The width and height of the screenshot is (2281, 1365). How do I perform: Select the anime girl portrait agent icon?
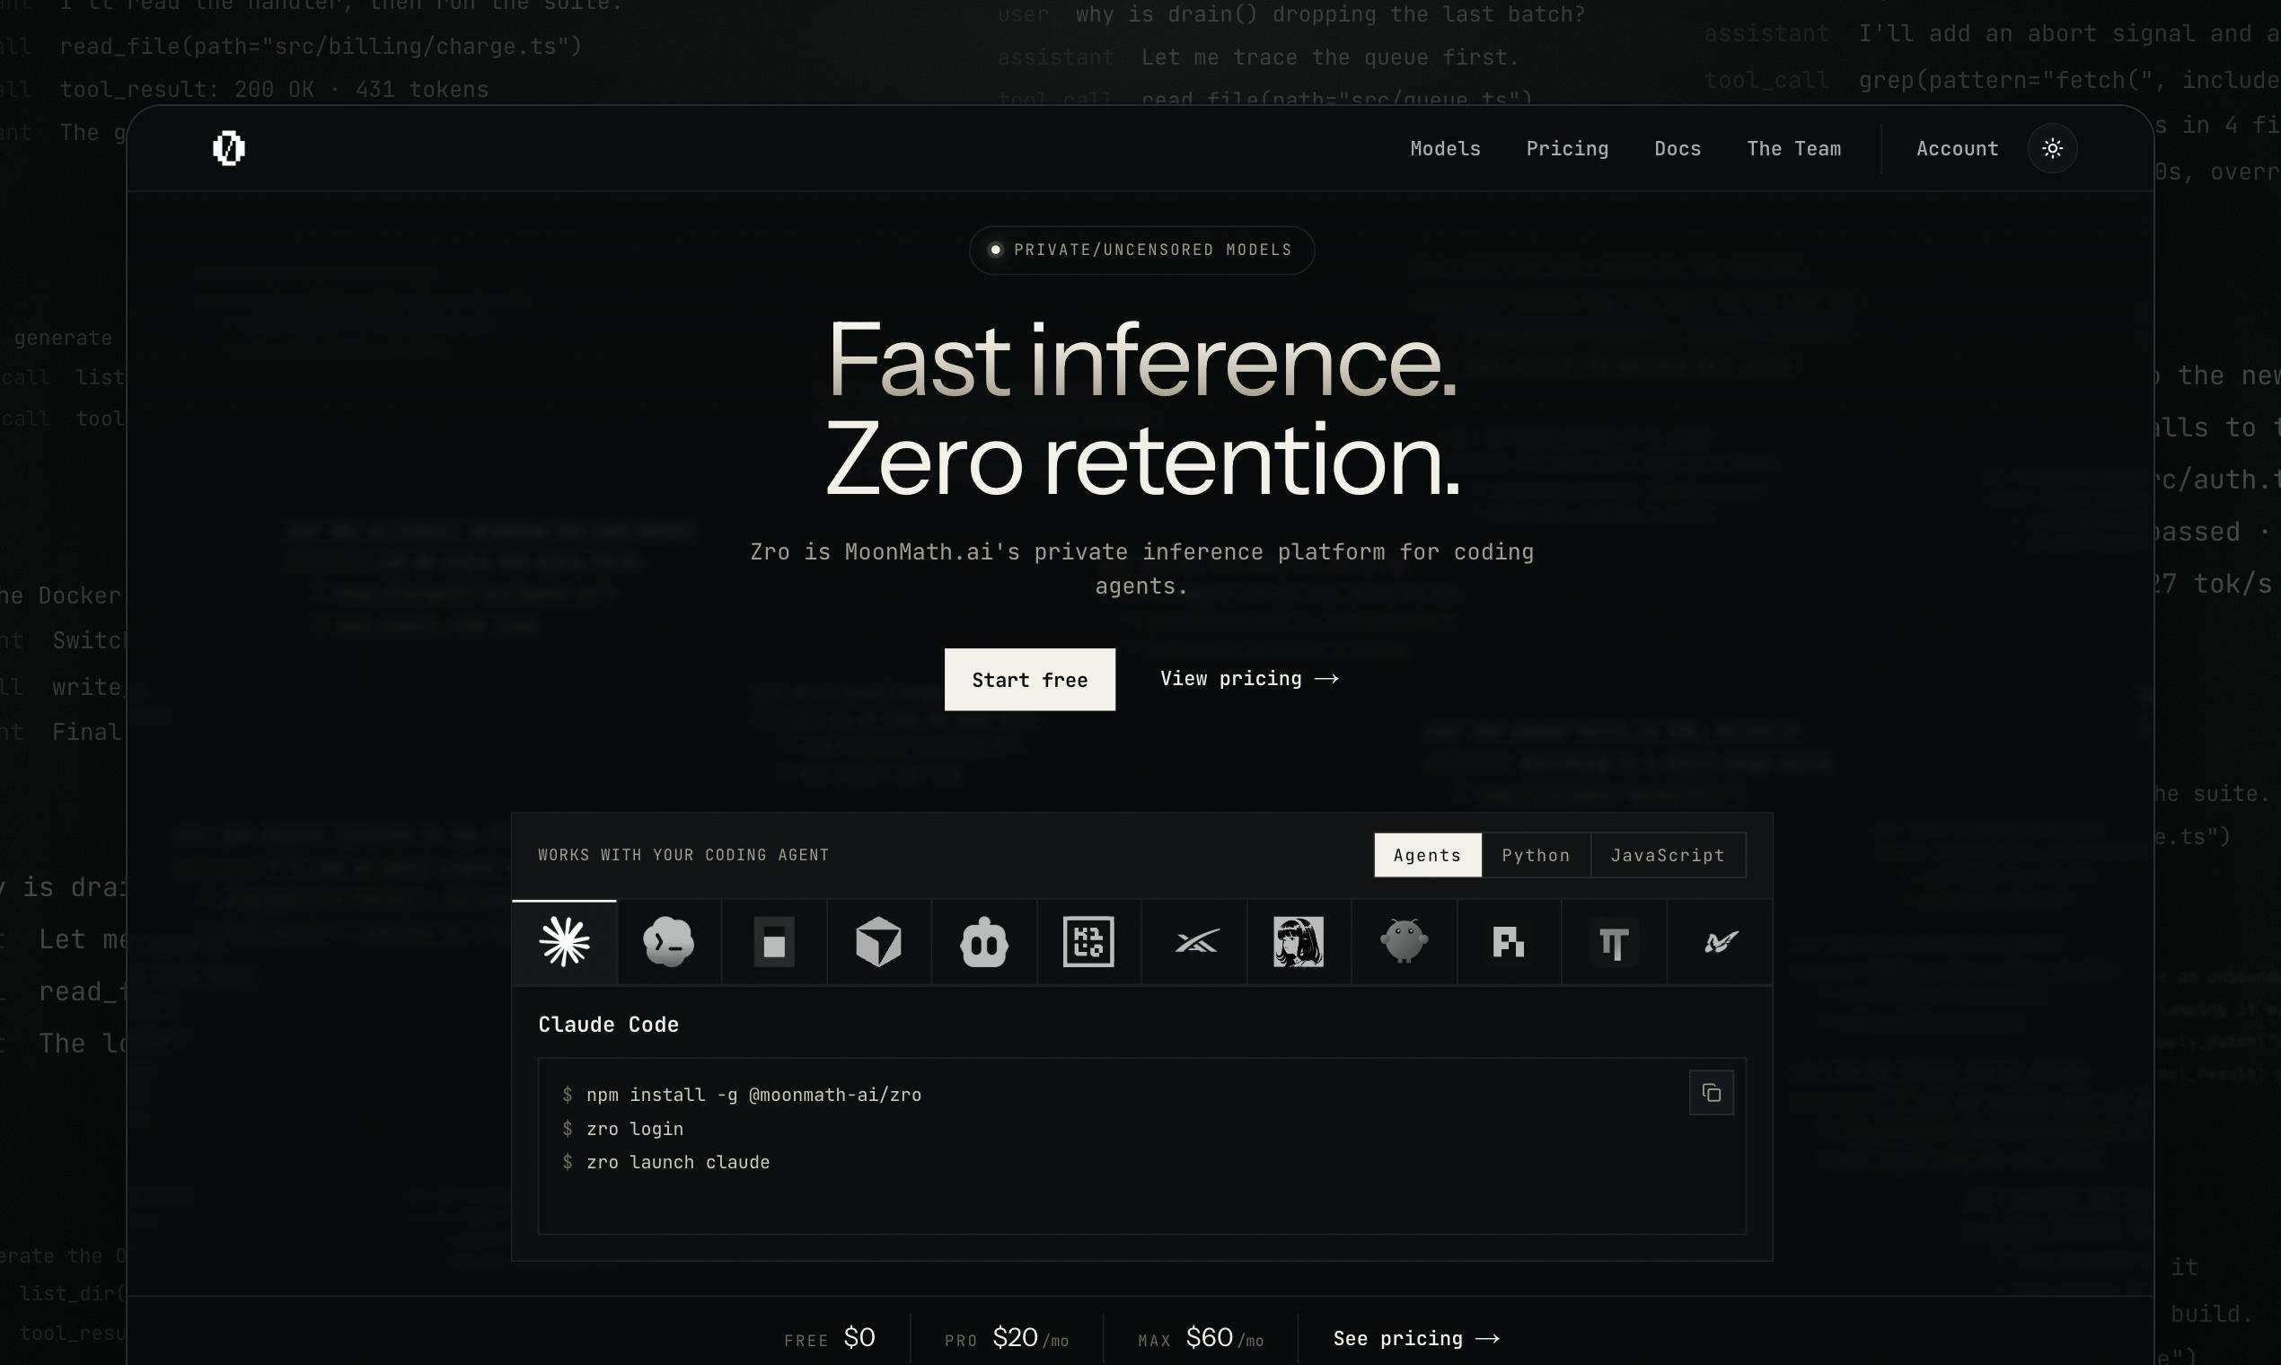(1299, 942)
